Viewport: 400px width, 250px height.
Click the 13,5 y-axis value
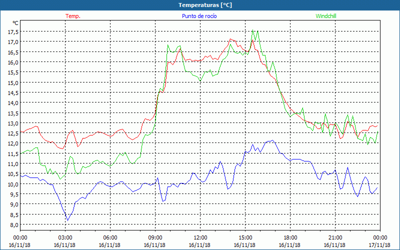coord(13,113)
